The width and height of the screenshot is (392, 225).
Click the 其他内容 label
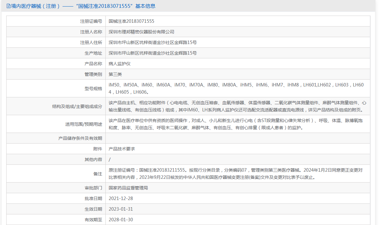point(93,159)
